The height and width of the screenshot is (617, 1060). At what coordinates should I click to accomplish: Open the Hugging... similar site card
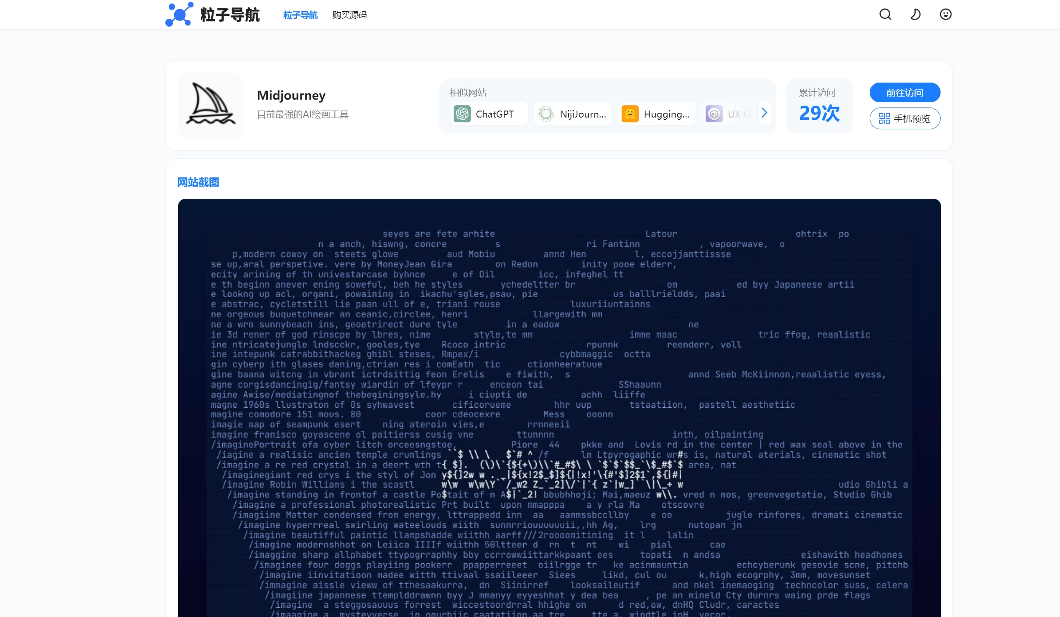click(657, 114)
